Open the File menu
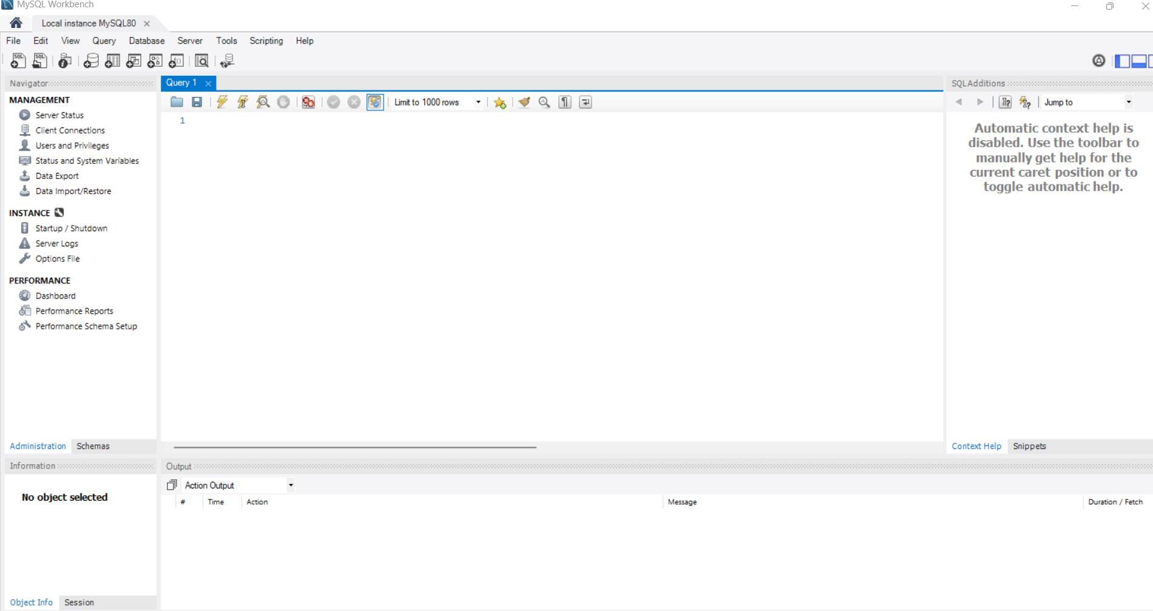 tap(13, 41)
